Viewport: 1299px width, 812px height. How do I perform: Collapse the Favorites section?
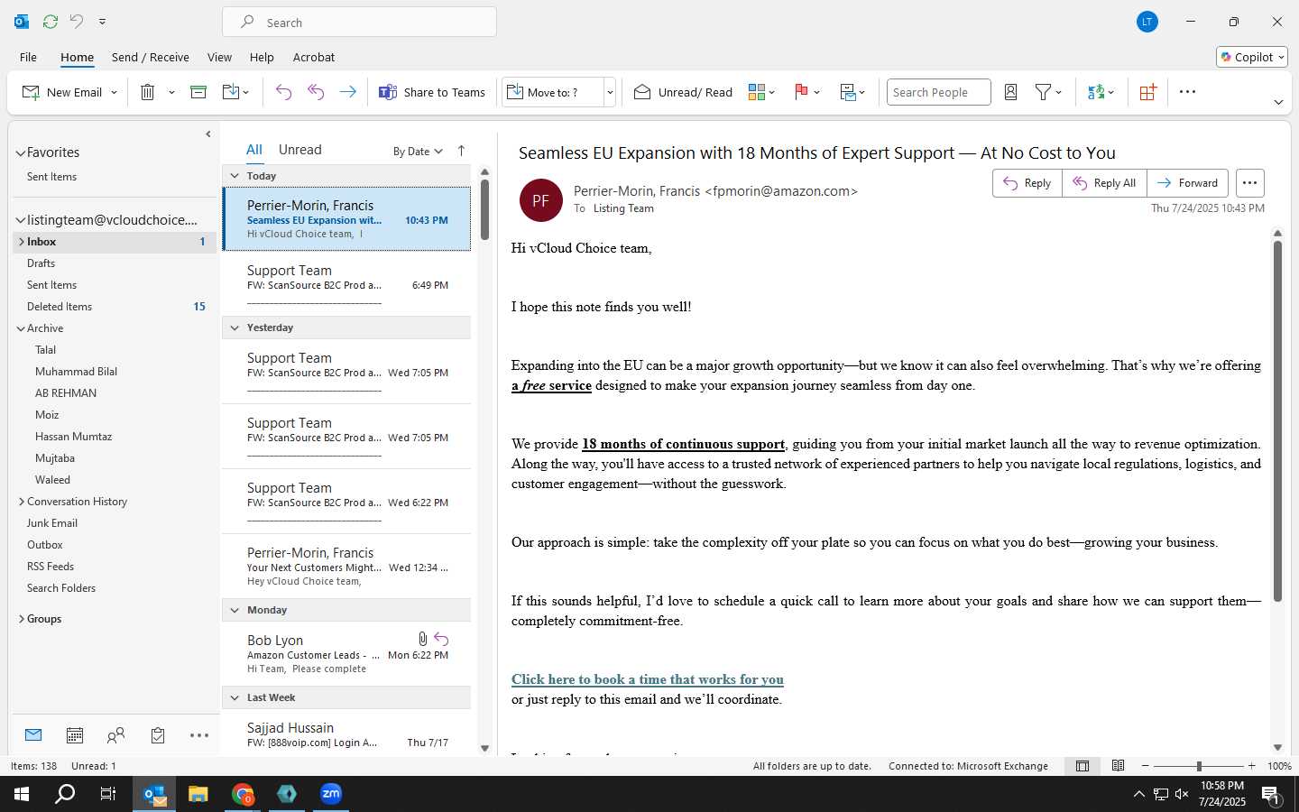pos(20,152)
